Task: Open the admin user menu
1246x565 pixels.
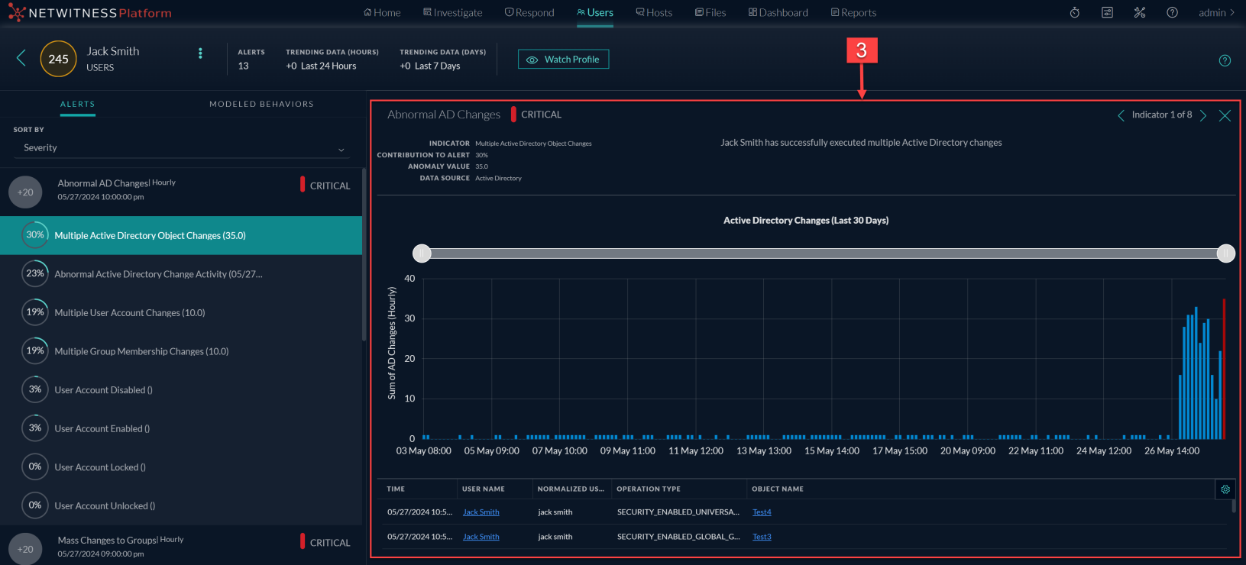Action: (1215, 12)
